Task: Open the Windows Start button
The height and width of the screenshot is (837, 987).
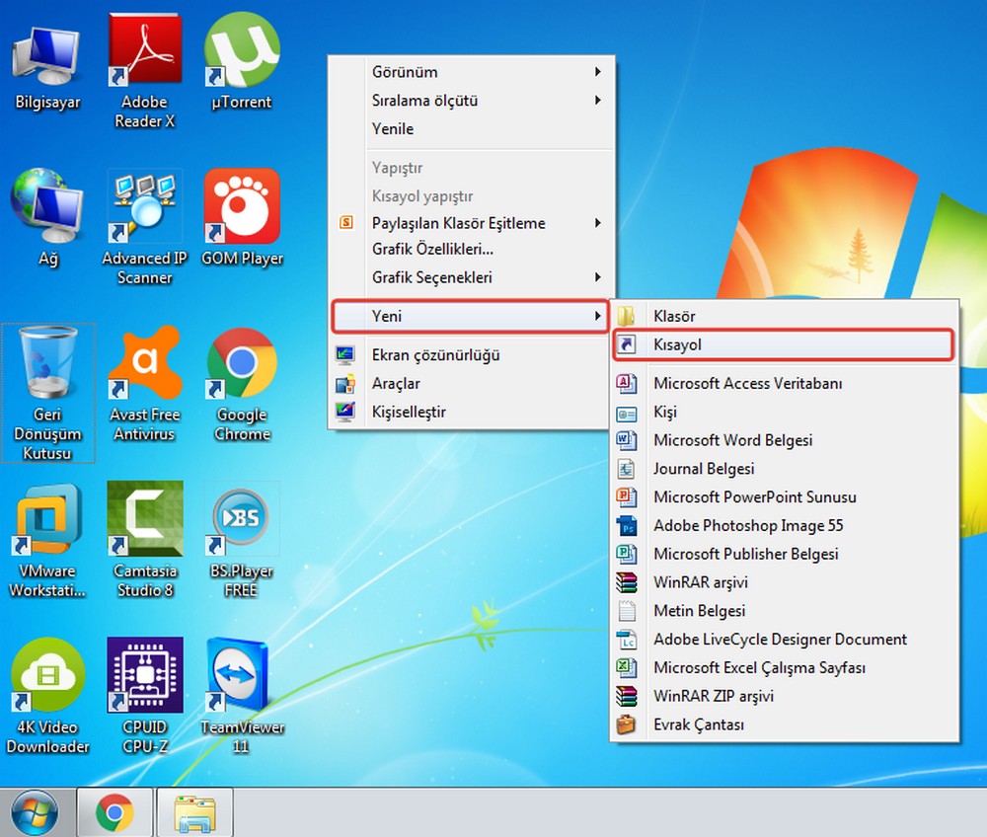Action: (x=35, y=813)
